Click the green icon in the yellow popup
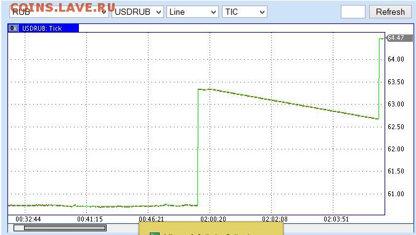 point(155,234)
